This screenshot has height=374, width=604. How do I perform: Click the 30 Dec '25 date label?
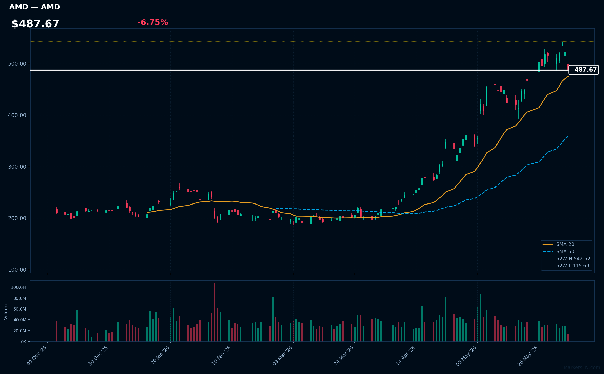98,355
